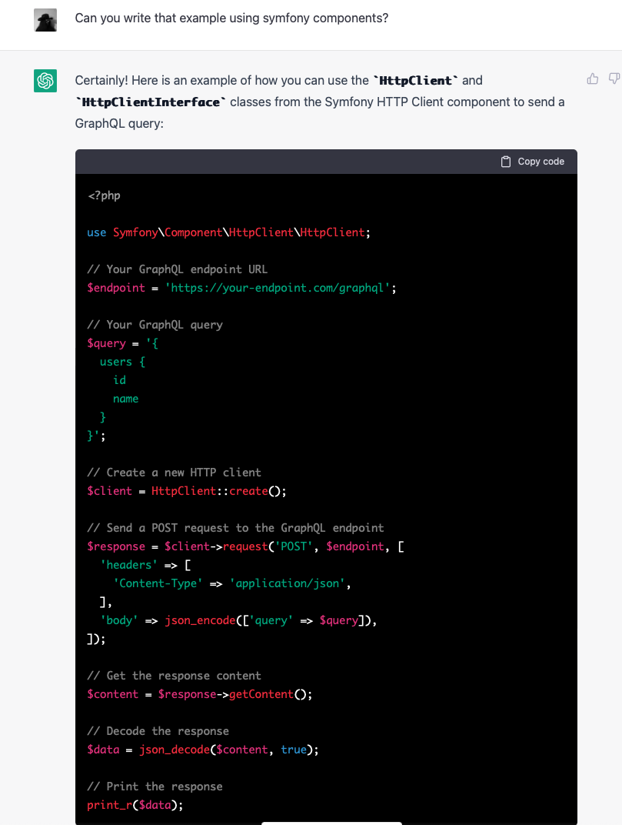Click the 'users {' line in the query
The width and height of the screenshot is (622, 825).
click(122, 362)
